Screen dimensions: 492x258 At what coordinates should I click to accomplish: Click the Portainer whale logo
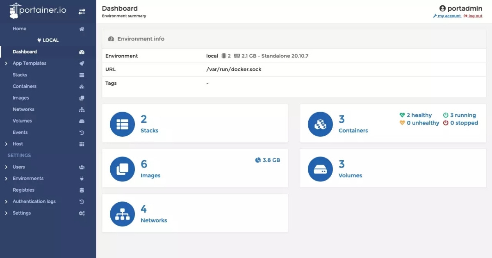pos(14,11)
